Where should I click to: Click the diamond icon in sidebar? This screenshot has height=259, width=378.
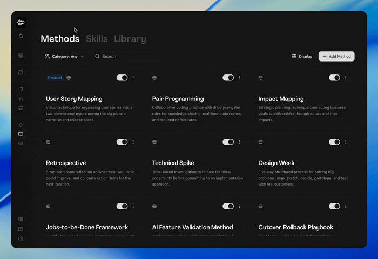tap(21, 125)
